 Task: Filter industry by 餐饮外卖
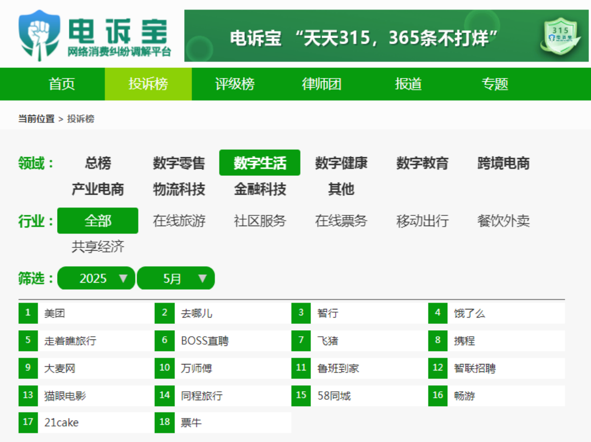pos(503,221)
